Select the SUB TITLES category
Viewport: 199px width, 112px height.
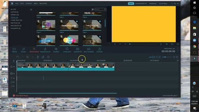[x=15, y=23]
